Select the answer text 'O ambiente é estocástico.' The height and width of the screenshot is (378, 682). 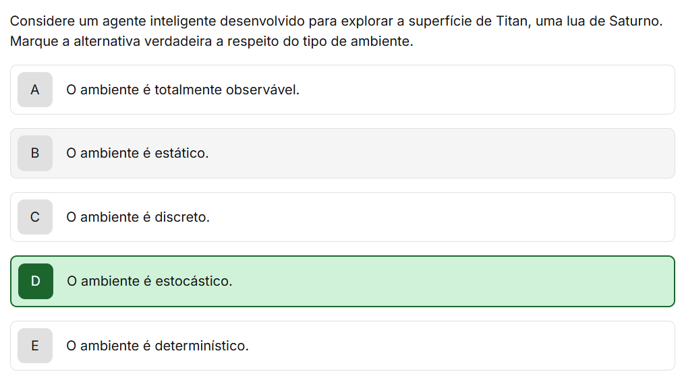(x=149, y=281)
